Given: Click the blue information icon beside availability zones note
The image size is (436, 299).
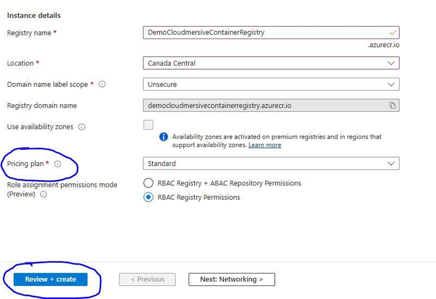Looking at the screenshot, I should tap(164, 137).
